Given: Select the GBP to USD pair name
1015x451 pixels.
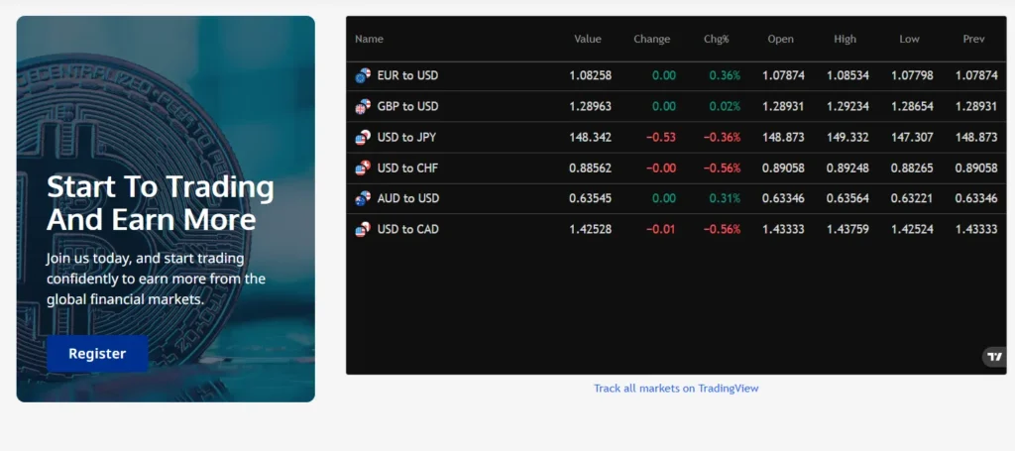Looking at the screenshot, I should click(407, 106).
